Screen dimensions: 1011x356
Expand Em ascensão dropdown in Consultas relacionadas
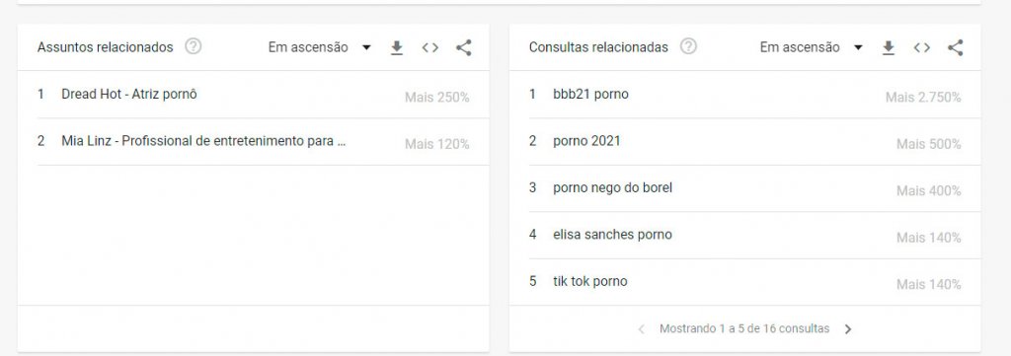coord(812,47)
